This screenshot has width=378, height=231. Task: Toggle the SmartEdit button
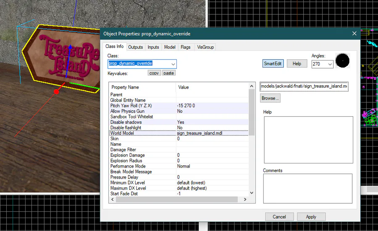pyautogui.click(x=273, y=64)
